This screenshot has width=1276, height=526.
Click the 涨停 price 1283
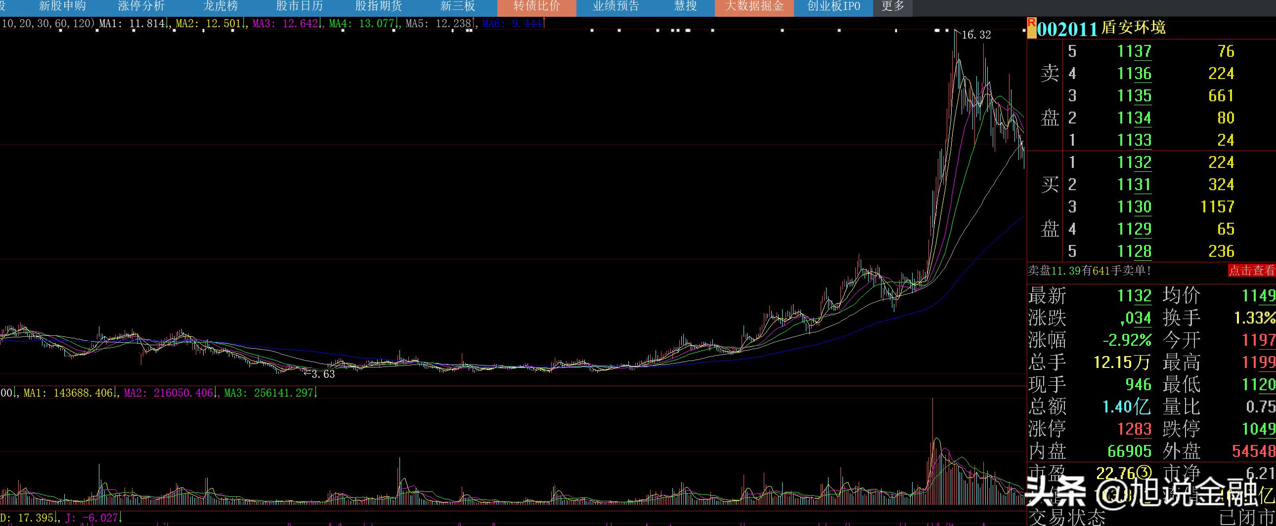[1134, 429]
